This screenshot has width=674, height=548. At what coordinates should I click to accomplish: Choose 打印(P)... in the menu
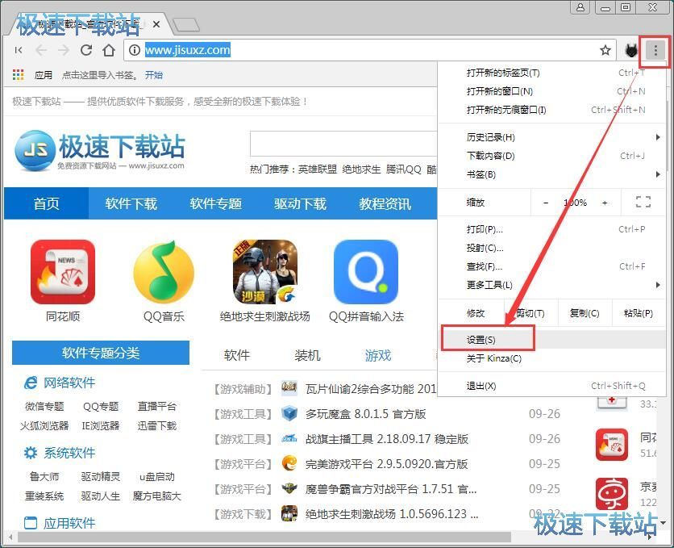552,229
